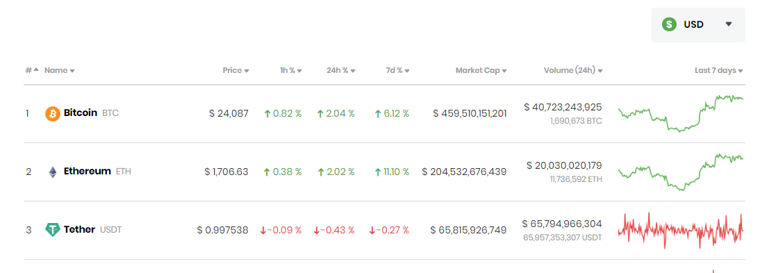Open the Ethereum coin name link
The width and height of the screenshot is (769, 273).
click(88, 172)
